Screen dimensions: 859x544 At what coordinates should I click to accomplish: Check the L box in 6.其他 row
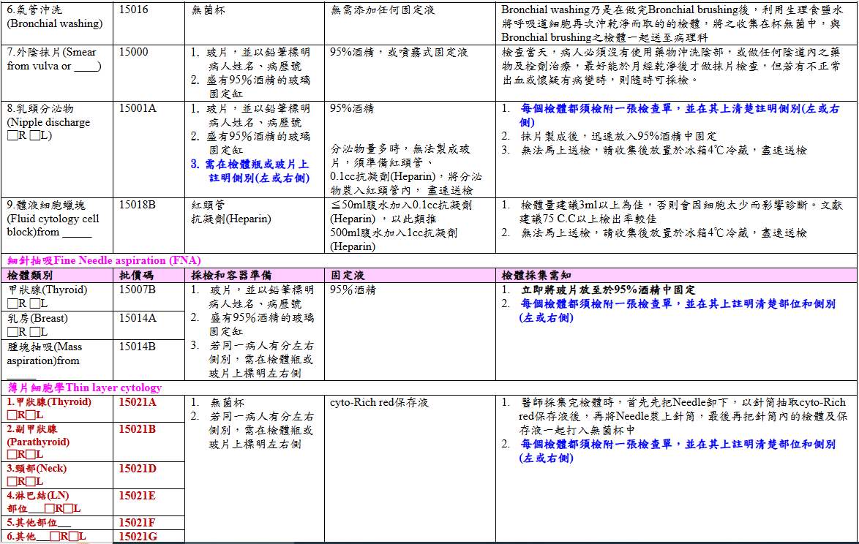[73, 537]
